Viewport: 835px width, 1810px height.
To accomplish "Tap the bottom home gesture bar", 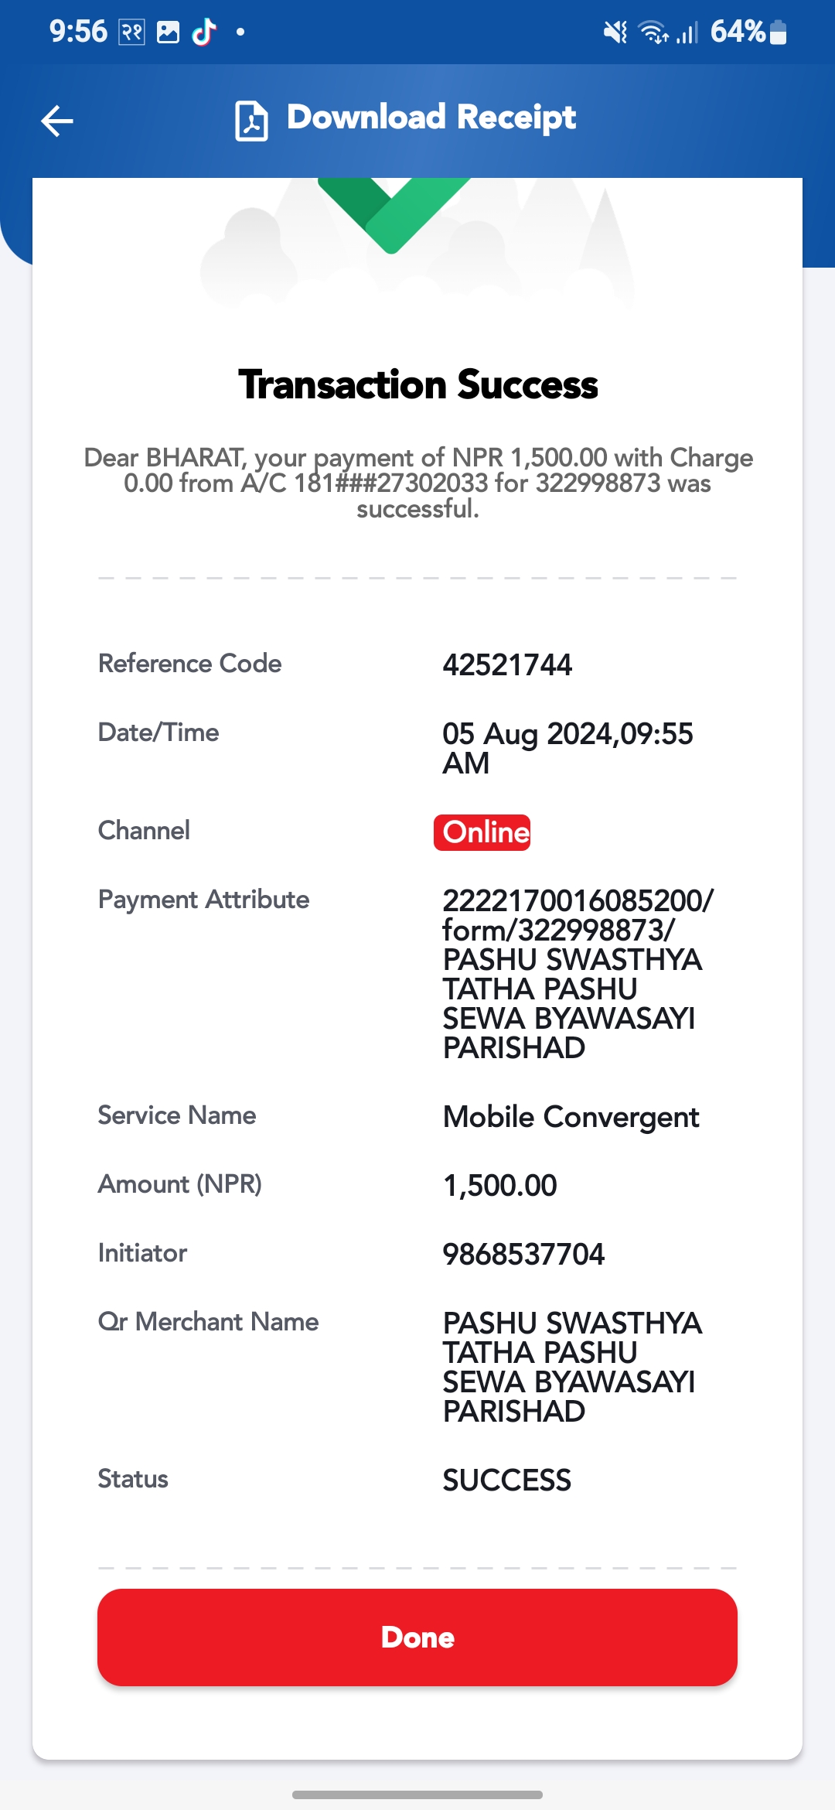I will click(417, 1795).
